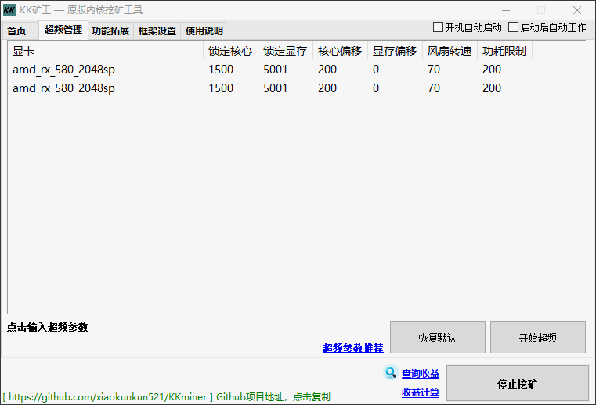The height and width of the screenshot is (405, 596).
Task: Click first row's 5001 locked memory value
Action: click(276, 70)
